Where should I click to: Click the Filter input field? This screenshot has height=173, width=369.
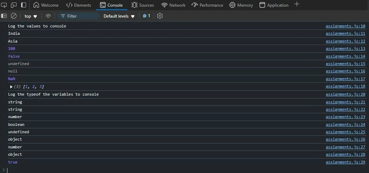pos(79,16)
